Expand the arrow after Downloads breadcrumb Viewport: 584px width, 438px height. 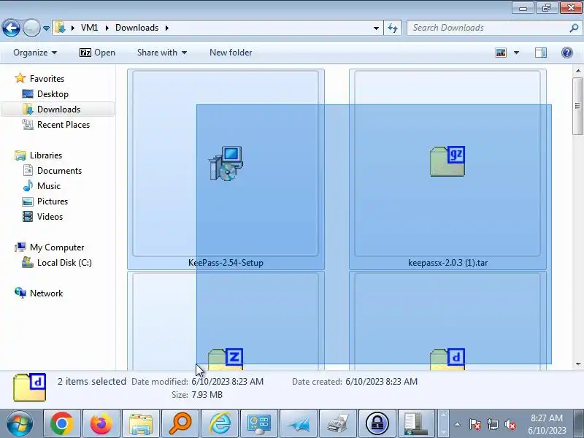tap(167, 28)
